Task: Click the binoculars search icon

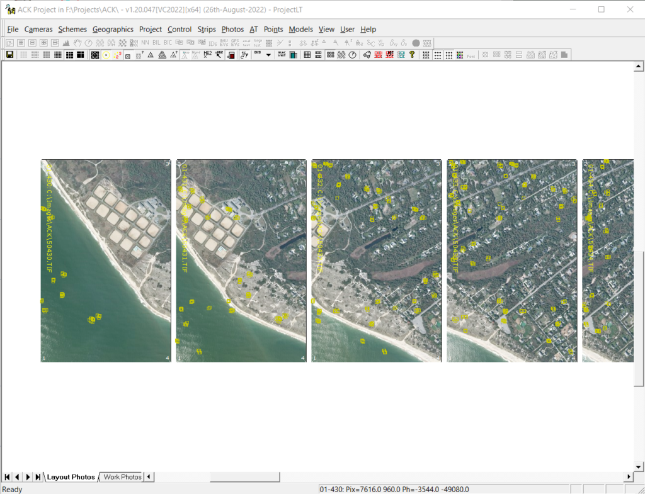Action: [x=367, y=55]
